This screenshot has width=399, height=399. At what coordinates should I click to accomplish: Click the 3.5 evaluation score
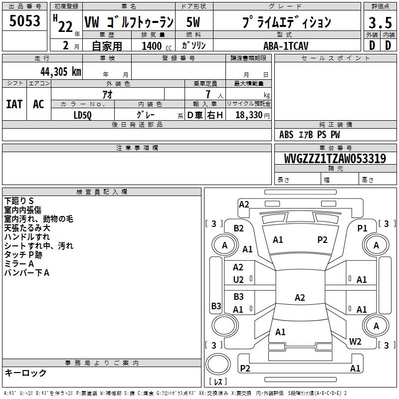pyautogui.click(x=380, y=22)
